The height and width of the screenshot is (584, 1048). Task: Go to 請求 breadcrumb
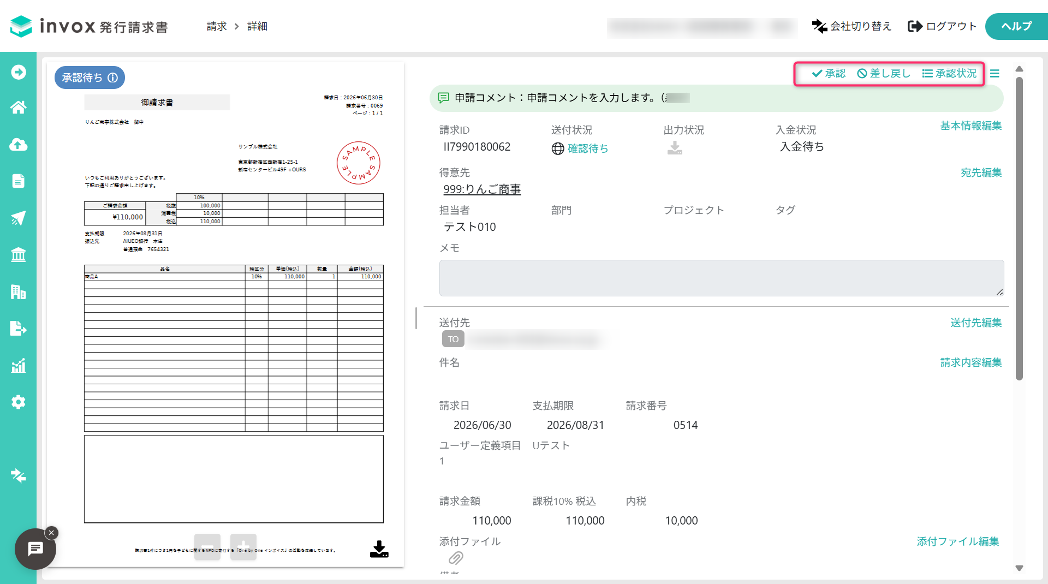[x=217, y=26]
